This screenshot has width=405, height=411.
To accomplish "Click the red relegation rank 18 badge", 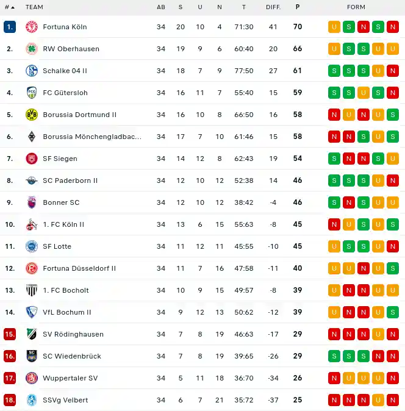I will point(10,400).
